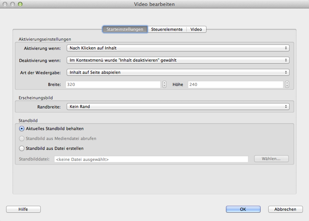Click the Breite stepper arrows
The height and width of the screenshot is (221, 309).
point(164,84)
